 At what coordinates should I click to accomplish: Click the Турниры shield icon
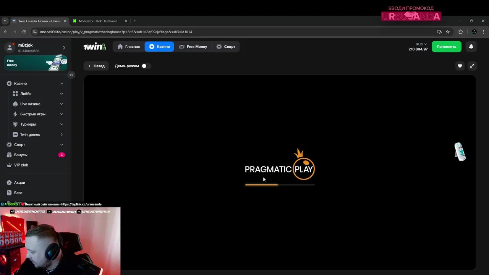(15, 124)
